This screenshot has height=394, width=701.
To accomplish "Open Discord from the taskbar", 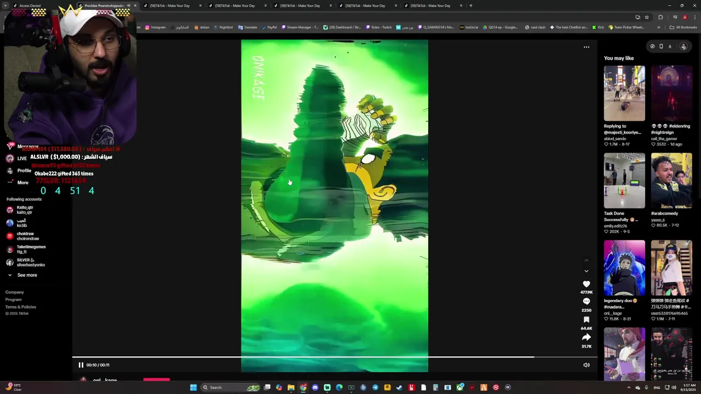I will coord(315,387).
